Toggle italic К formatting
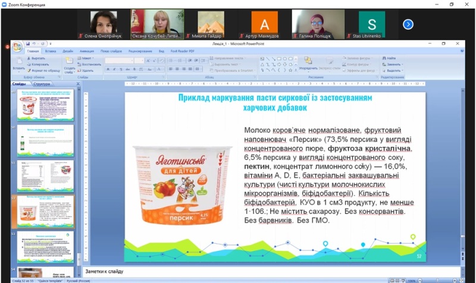 [x=114, y=70]
